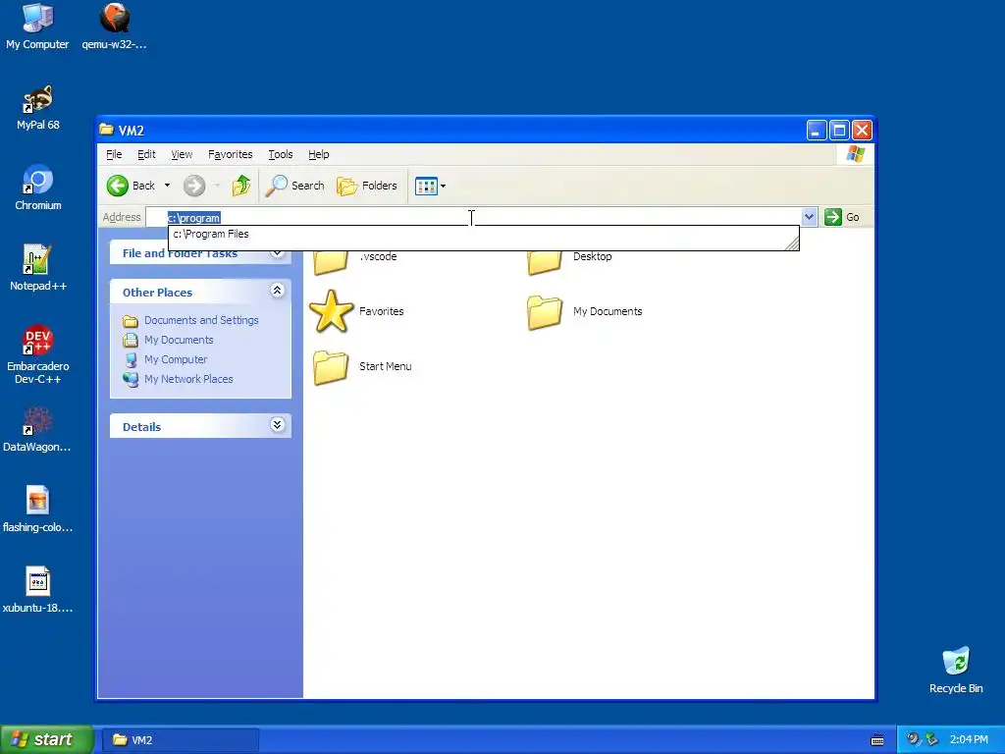Launch MyPal 68 browser shortcut
Image resolution: width=1005 pixels, height=754 pixels.
click(x=38, y=108)
